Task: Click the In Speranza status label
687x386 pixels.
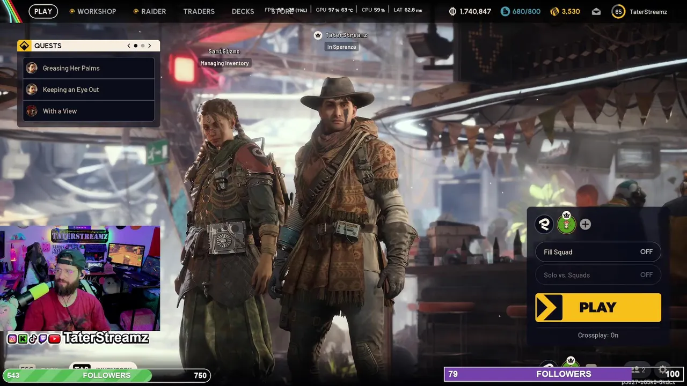Action: click(x=342, y=47)
